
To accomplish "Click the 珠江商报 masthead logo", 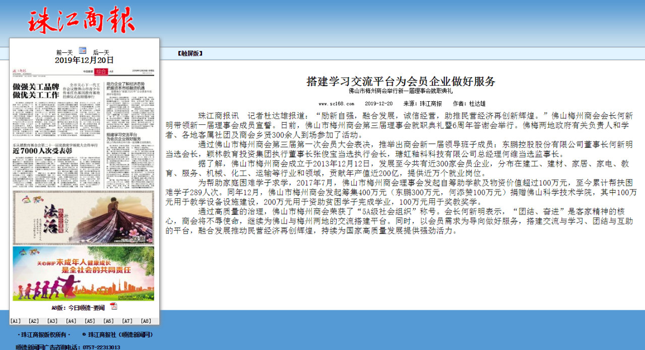I will tap(82, 21).
